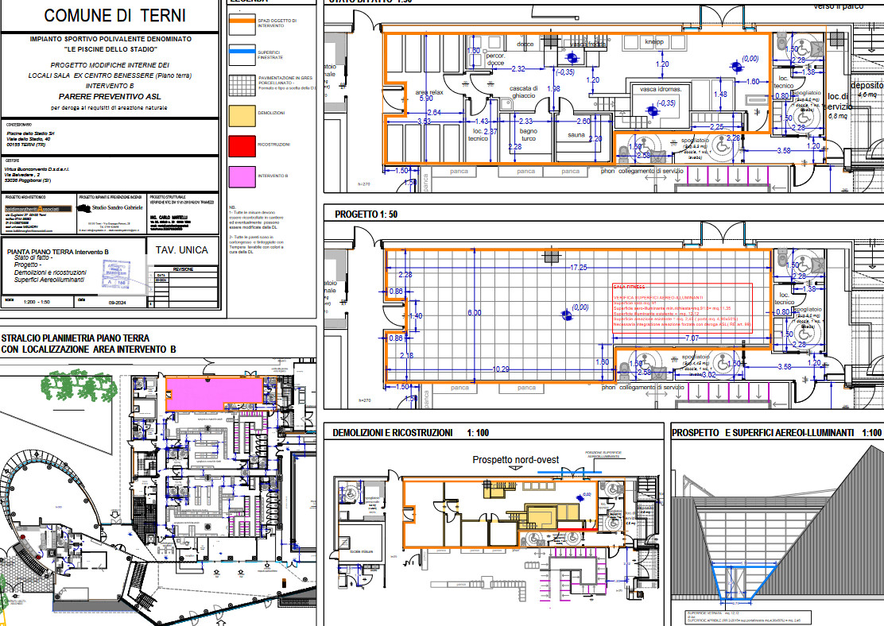
Task: Click the 'PIANTA PIANO TERRA Intervento B' text
Action: 58,252
